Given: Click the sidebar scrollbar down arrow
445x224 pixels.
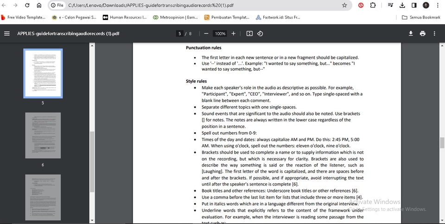Looking at the screenshot, I should tap(92, 220).
